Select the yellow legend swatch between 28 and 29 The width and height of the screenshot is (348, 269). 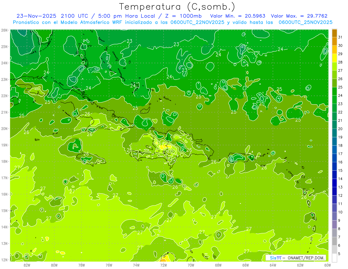click(334, 58)
